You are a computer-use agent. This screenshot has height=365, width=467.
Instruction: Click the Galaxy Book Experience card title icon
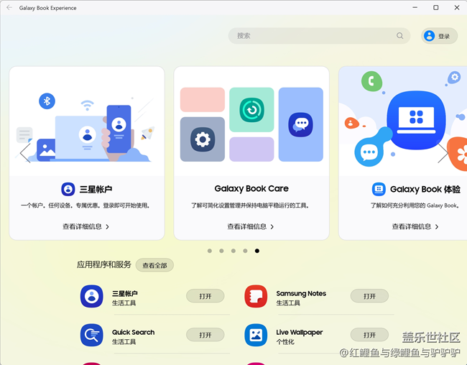pos(379,189)
